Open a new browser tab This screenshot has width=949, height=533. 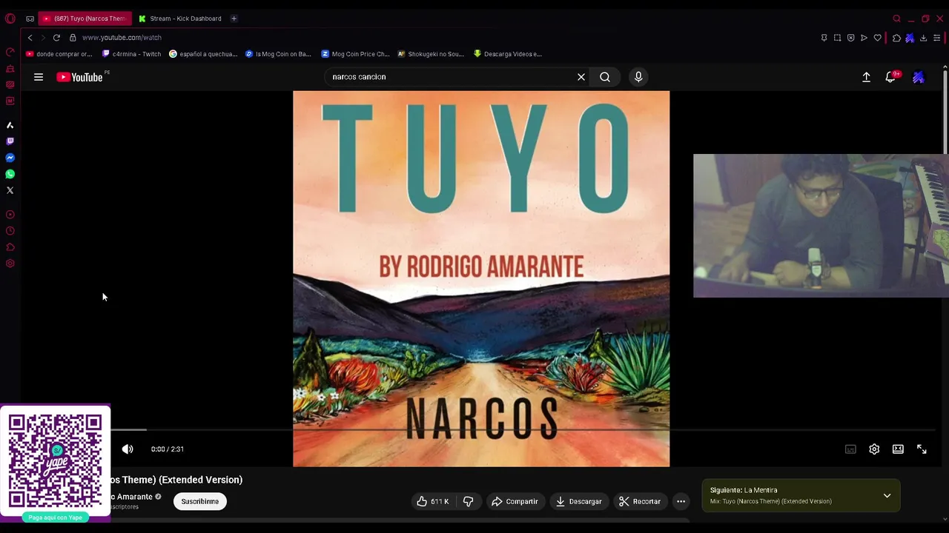point(234,19)
